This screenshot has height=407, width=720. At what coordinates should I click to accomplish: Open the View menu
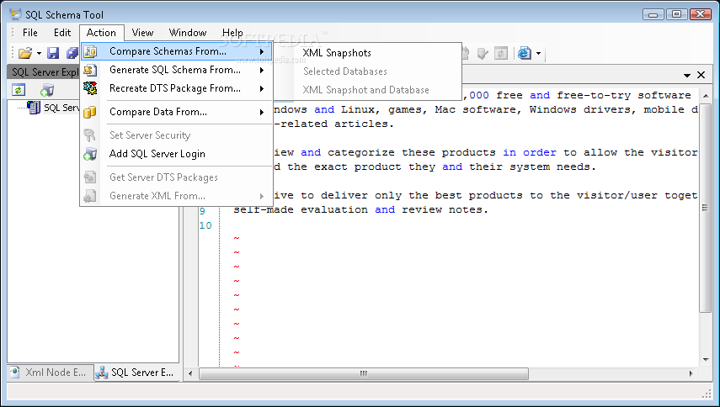(142, 33)
